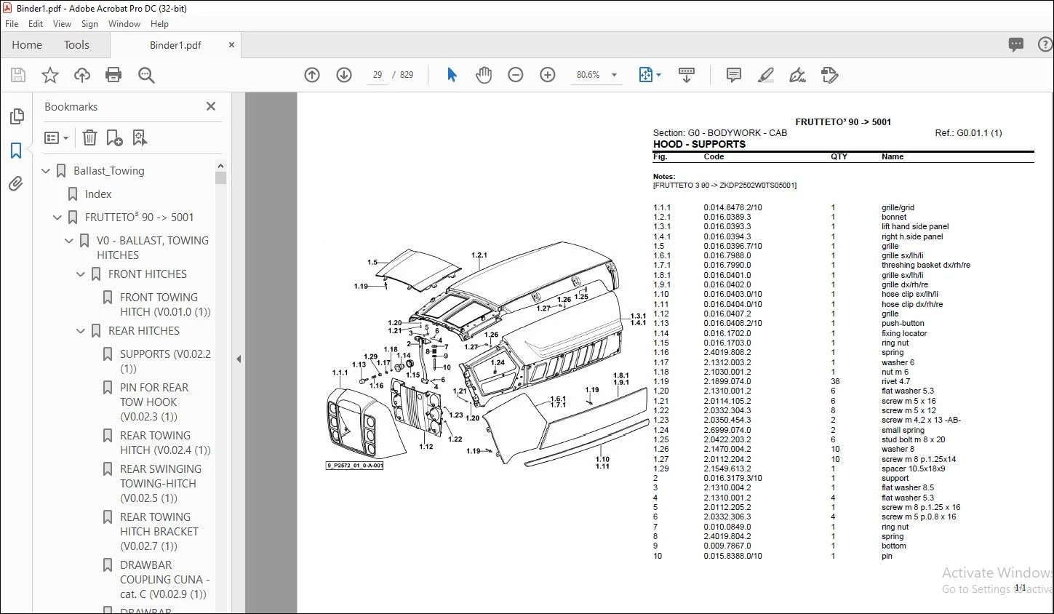The image size is (1054, 614).
Task: Select the REAR HITCHES bookmark label
Action: coord(144,331)
